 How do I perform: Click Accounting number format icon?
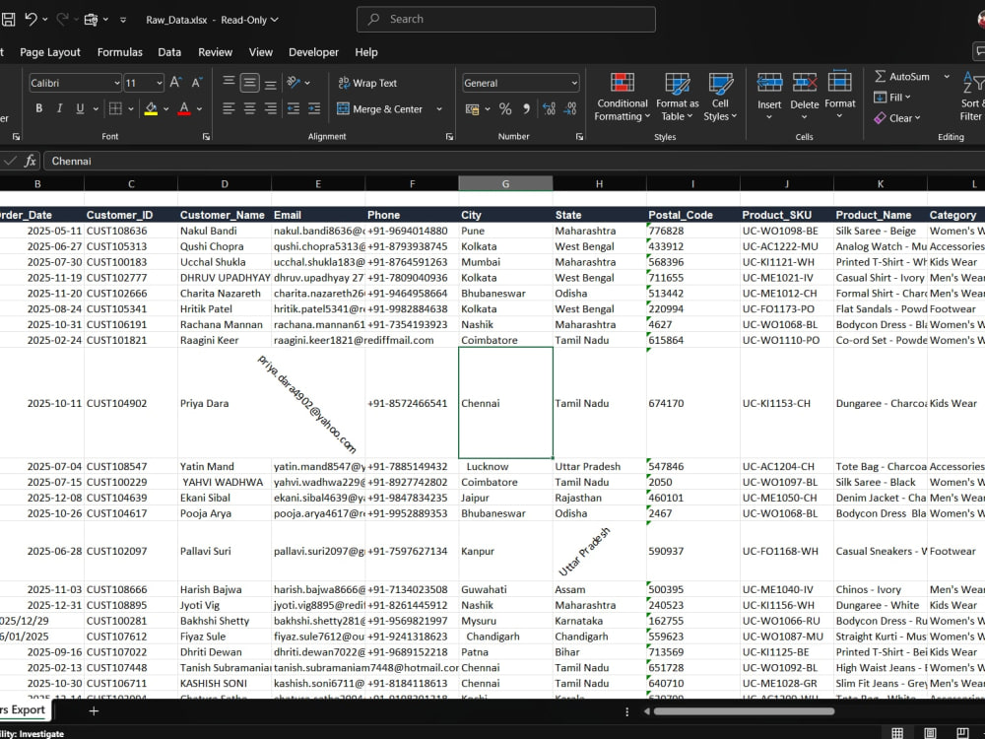(x=473, y=108)
